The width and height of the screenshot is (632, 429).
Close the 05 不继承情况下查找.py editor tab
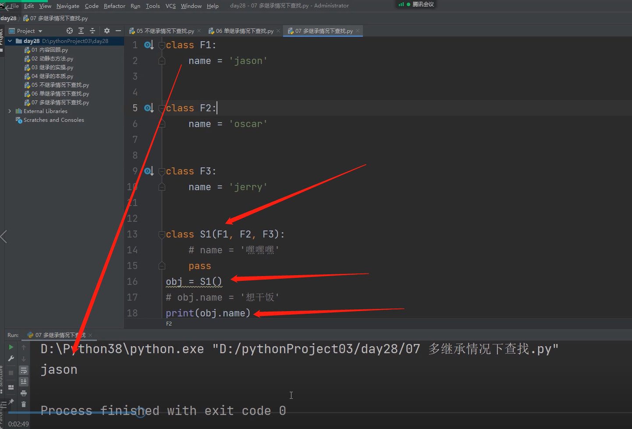click(x=199, y=31)
